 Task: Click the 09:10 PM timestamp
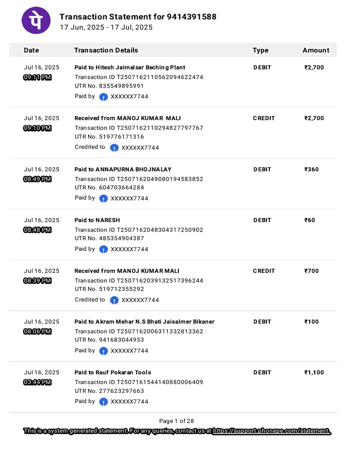[38, 128]
